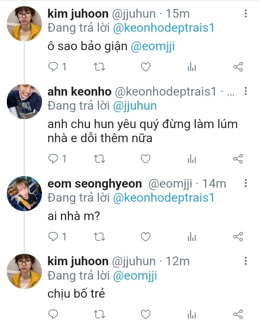The width and height of the screenshot is (260, 324).
Task: Retweet the first kim juhoon tweet
Action: [100, 67]
